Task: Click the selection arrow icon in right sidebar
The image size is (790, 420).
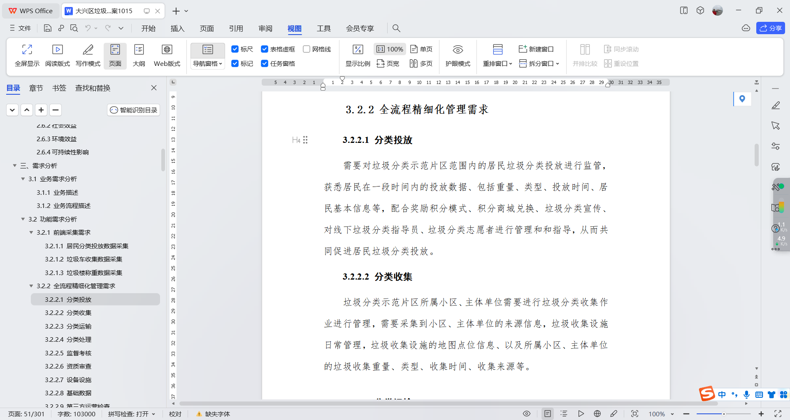Action: pos(776,126)
